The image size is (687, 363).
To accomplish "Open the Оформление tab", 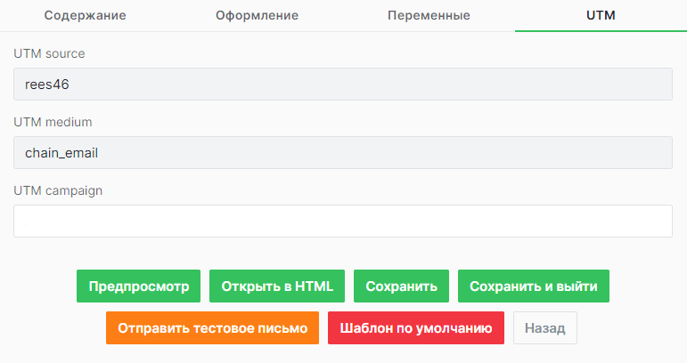I will 258,15.
